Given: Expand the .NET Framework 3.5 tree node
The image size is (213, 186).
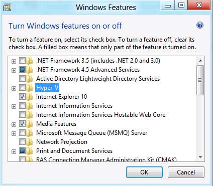Looking at the screenshot, I should (14, 61).
